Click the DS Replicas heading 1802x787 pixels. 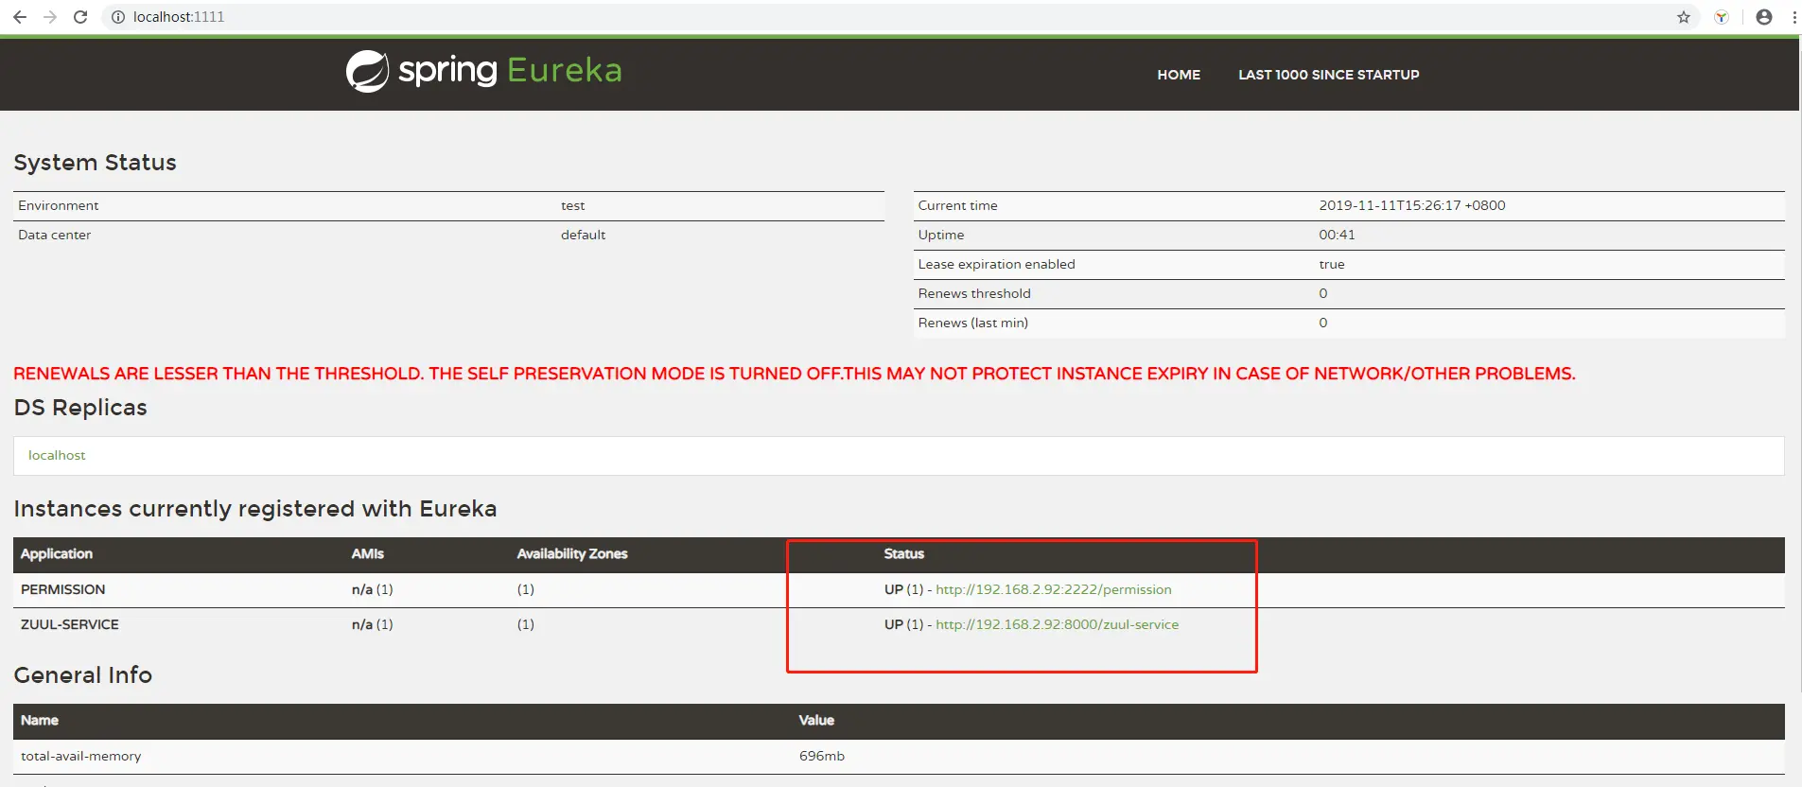[80, 408]
